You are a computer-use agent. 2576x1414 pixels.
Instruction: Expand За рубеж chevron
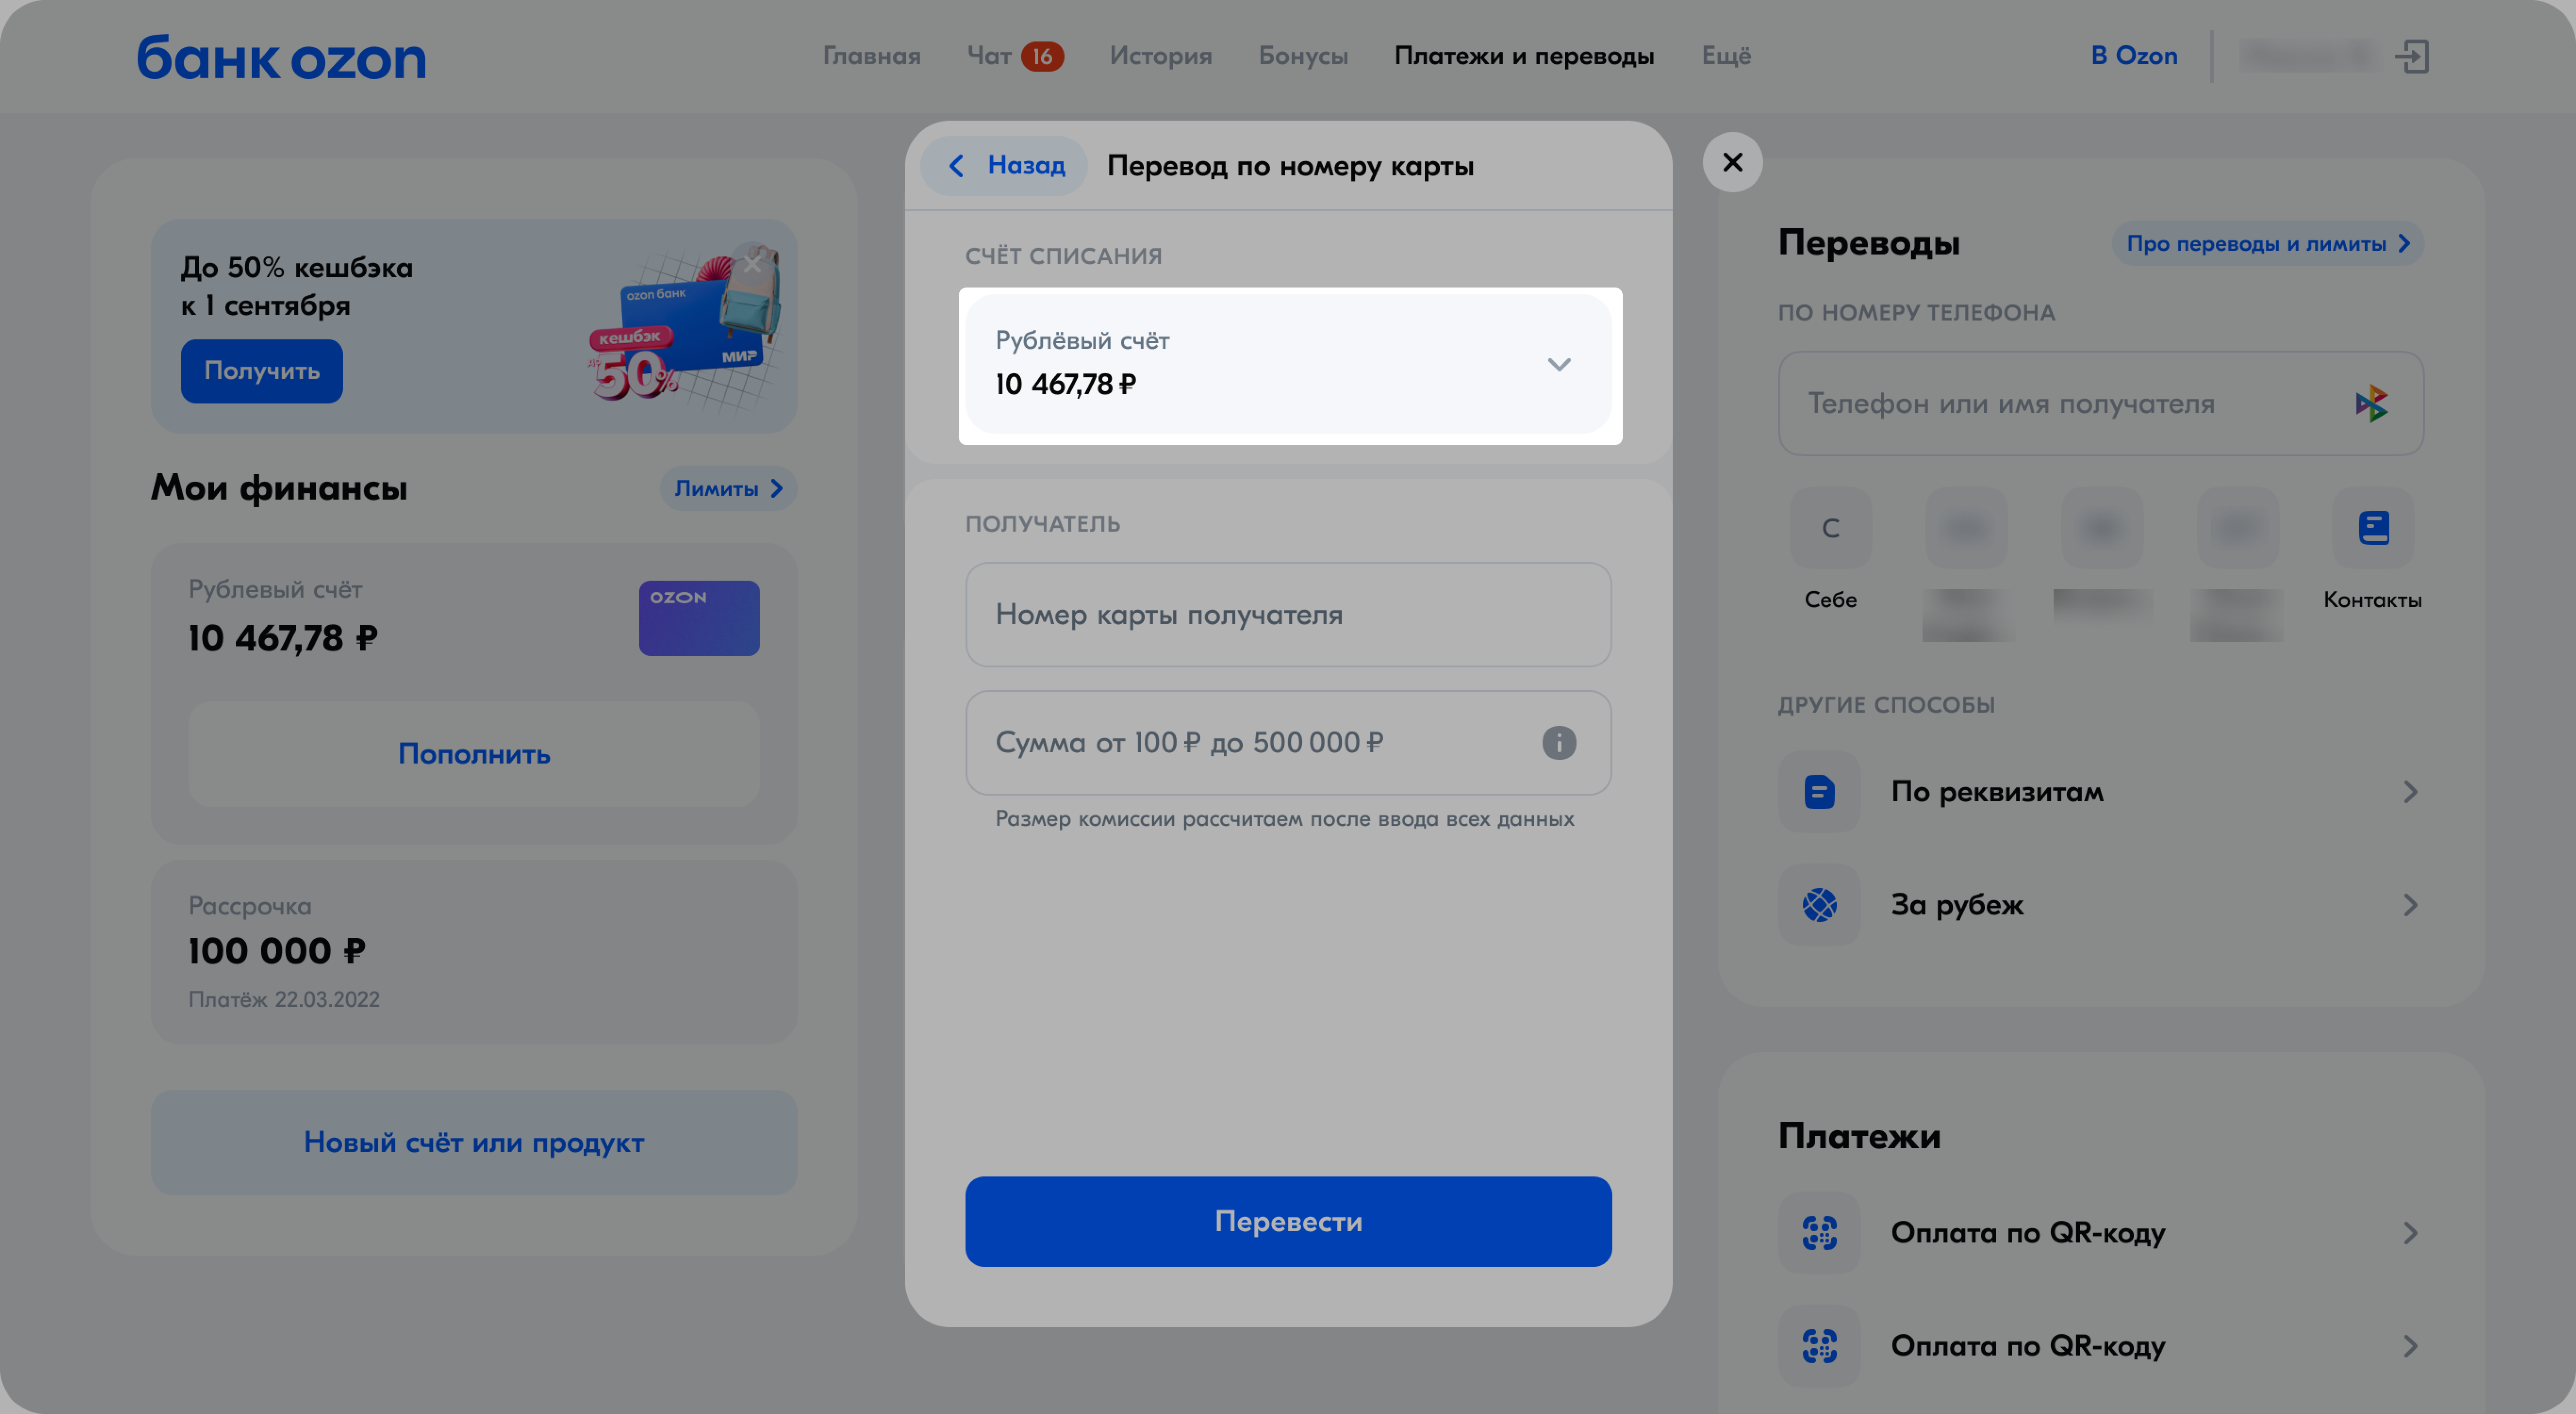[2410, 905]
